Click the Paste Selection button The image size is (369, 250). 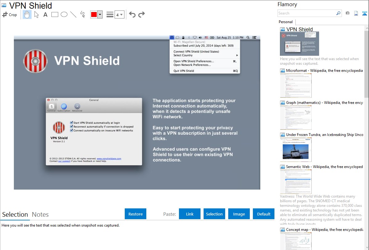(x=214, y=214)
